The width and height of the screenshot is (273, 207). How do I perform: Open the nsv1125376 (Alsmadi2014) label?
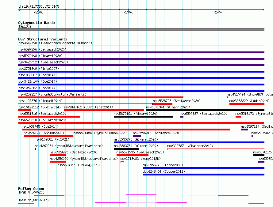[40, 101]
